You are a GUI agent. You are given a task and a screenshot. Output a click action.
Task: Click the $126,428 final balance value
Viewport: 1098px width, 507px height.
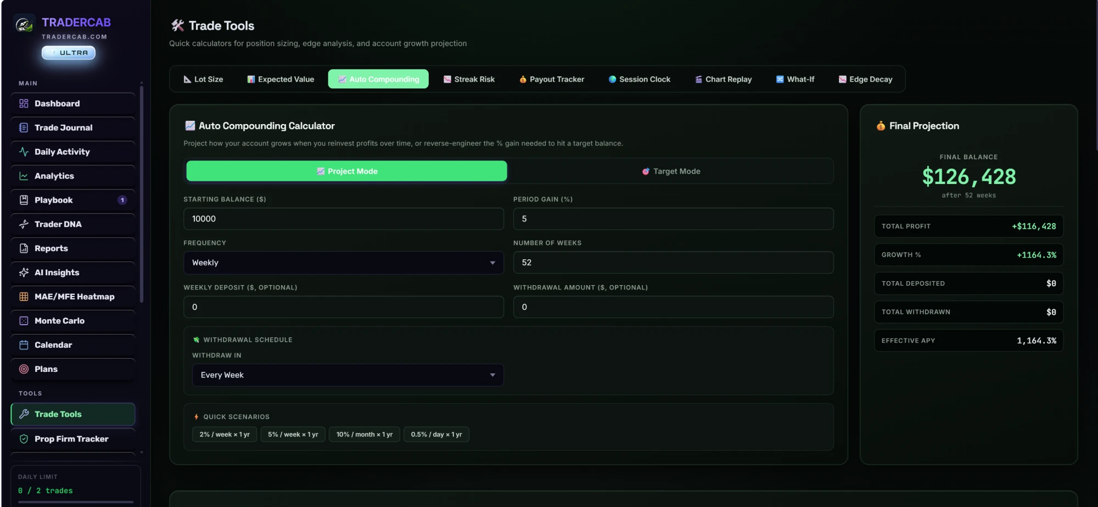click(968, 177)
